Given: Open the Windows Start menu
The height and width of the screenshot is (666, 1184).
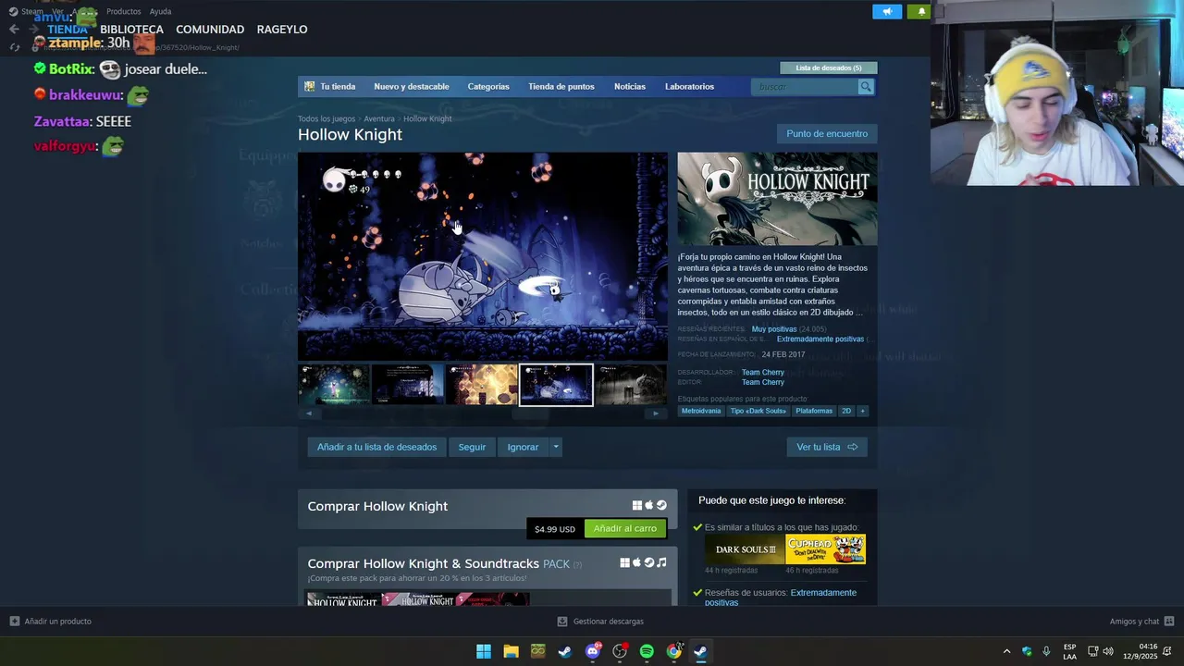Looking at the screenshot, I should [484, 651].
